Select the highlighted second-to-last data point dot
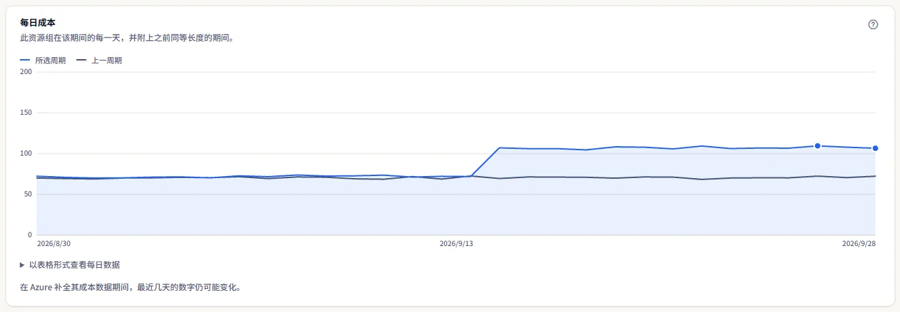This screenshot has height=312, width=900. pyautogui.click(x=818, y=145)
